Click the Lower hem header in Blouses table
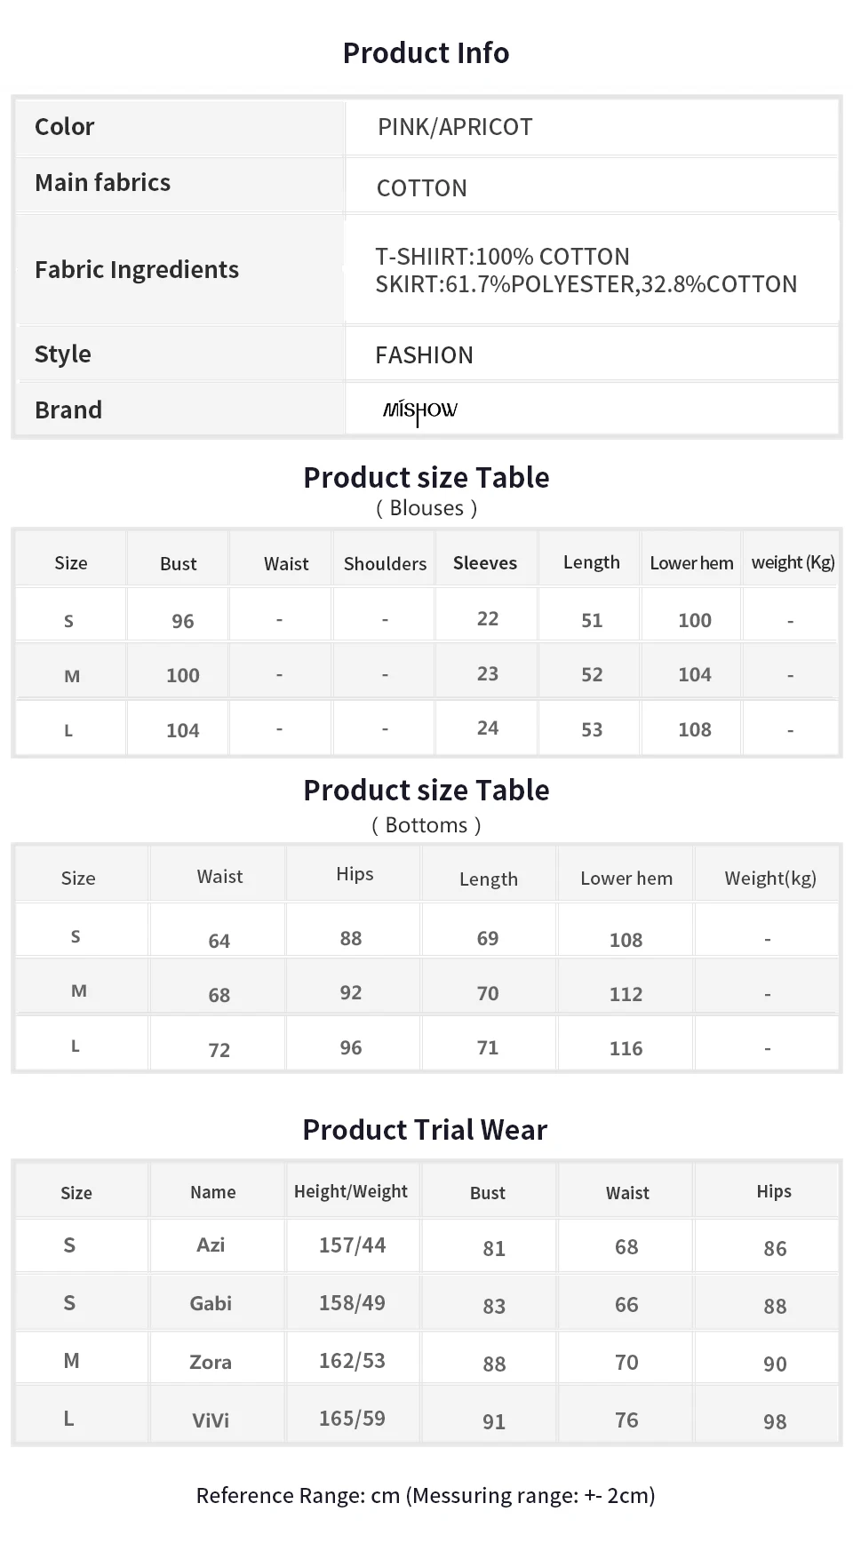This screenshot has width=853, height=1543. [x=691, y=562]
